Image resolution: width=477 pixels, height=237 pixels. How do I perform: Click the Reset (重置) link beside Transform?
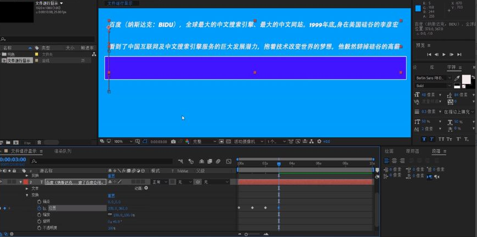[x=111, y=195]
